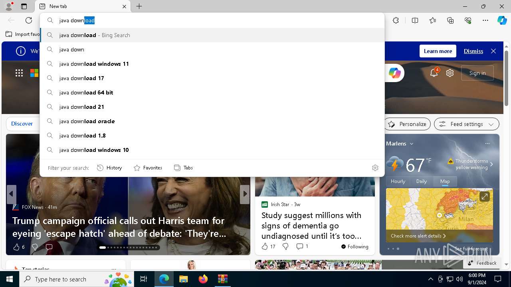Image resolution: width=511 pixels, height=287 pixels.
Task: Open tab actions menu icon
Action: click(x=24, y=6)
